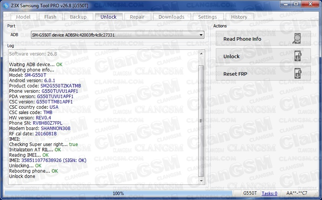Open the Downloads tab
This screenshot has width=322, height=200.
coord(172,17)
